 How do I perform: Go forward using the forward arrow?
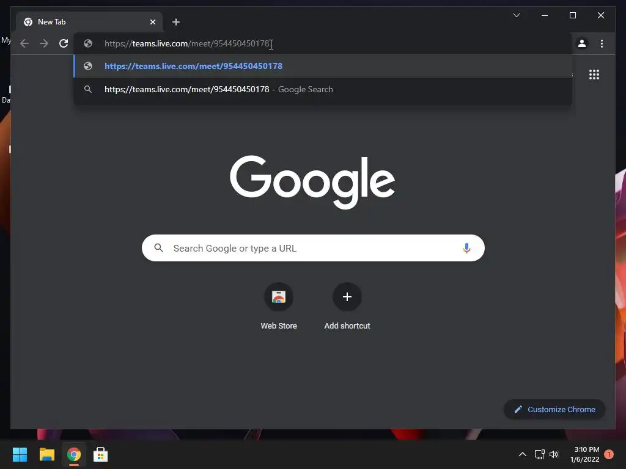[x=44, y=43]
